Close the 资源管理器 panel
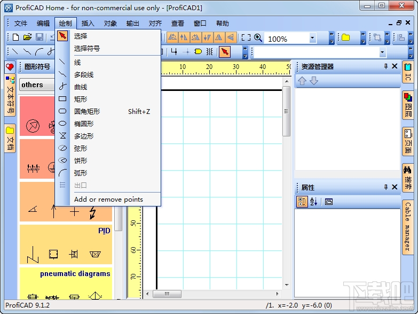Screen dimensions: 418x314 tap(395, 66)
